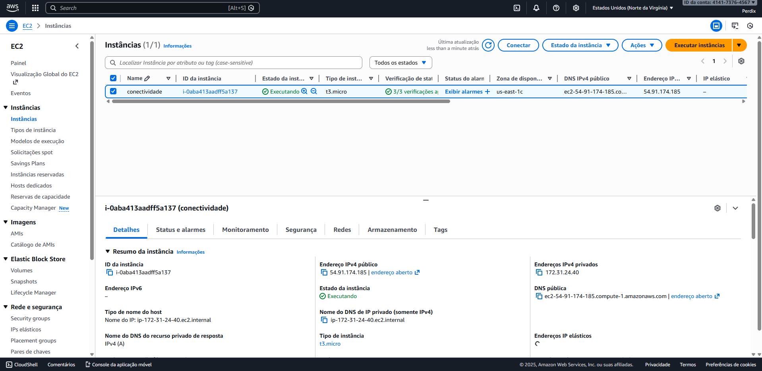This screenshot has width=762, height=371.
Task: Click the horizontal table scrollbar
Action: 281,101
